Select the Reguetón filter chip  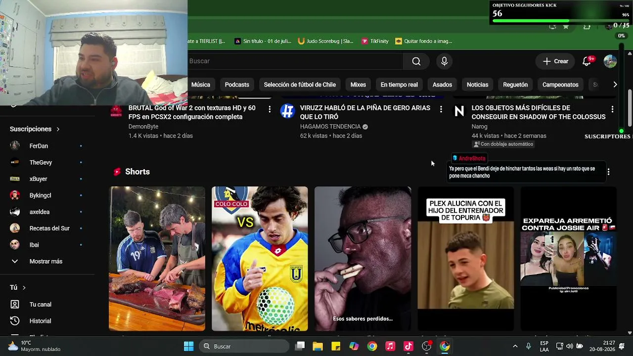tap(515, 85)
